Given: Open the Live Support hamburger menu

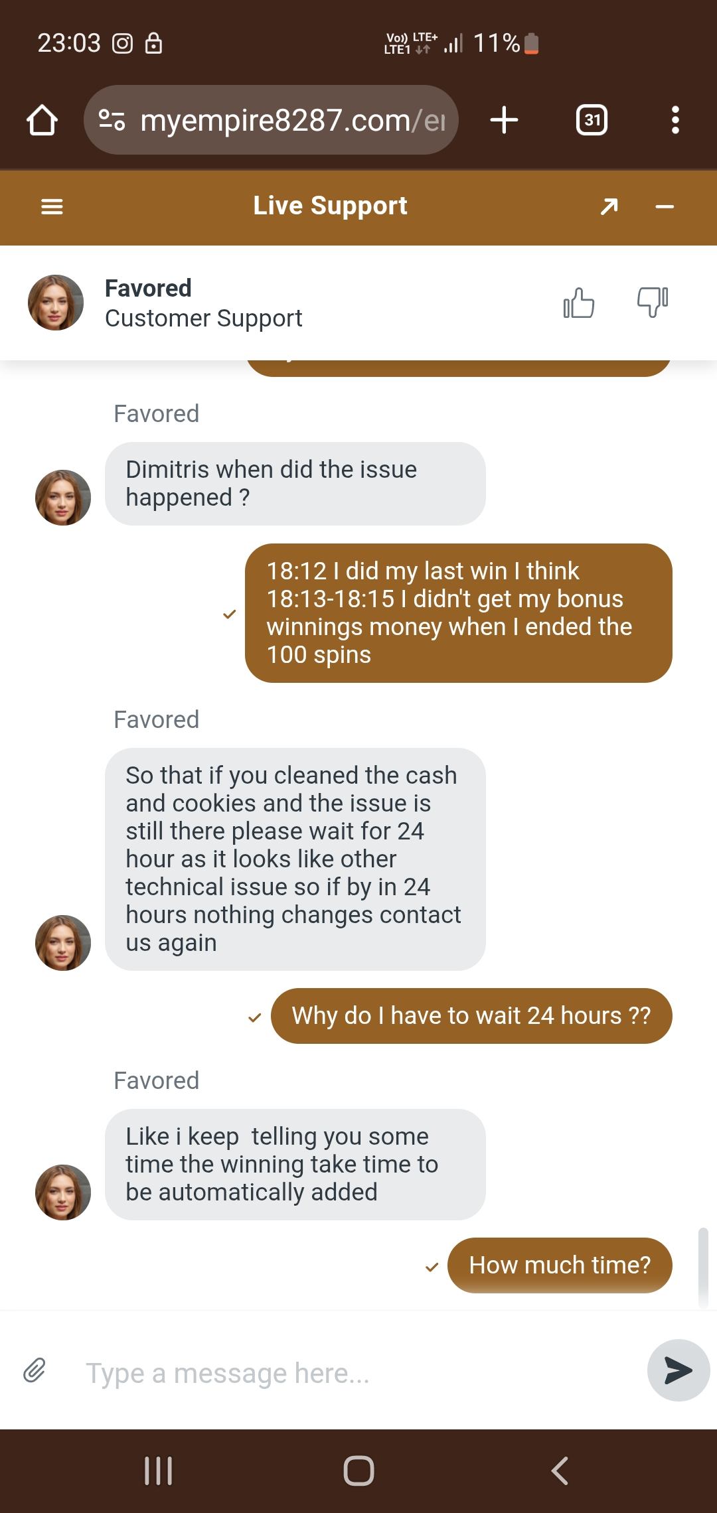Looking at the screenshot, I should pyautogui.click(x=52, y=207).
